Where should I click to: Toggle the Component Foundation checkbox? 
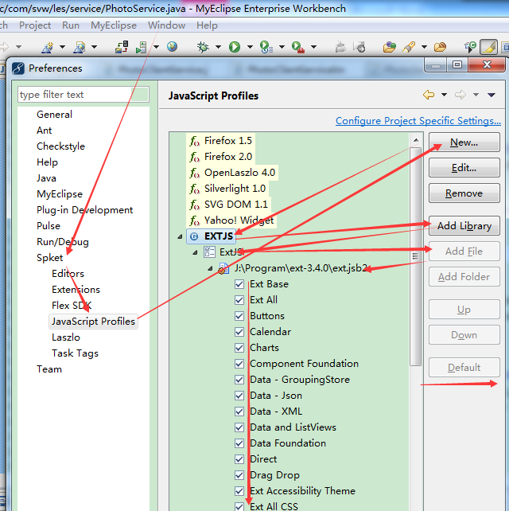[x=239, y=364]
